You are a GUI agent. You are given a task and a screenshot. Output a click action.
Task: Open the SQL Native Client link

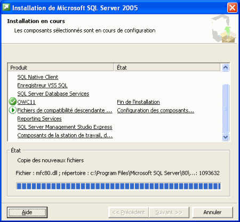coord(38,77)
